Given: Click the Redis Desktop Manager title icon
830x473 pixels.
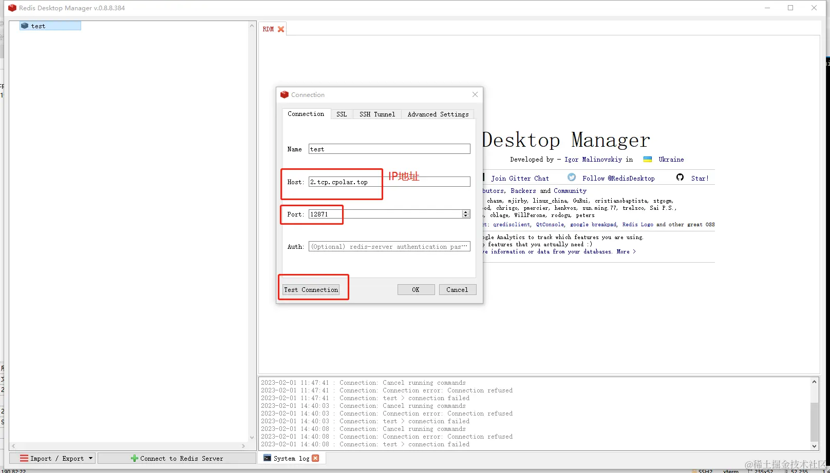Looking at the screenshot, I should tap(12, 8).
